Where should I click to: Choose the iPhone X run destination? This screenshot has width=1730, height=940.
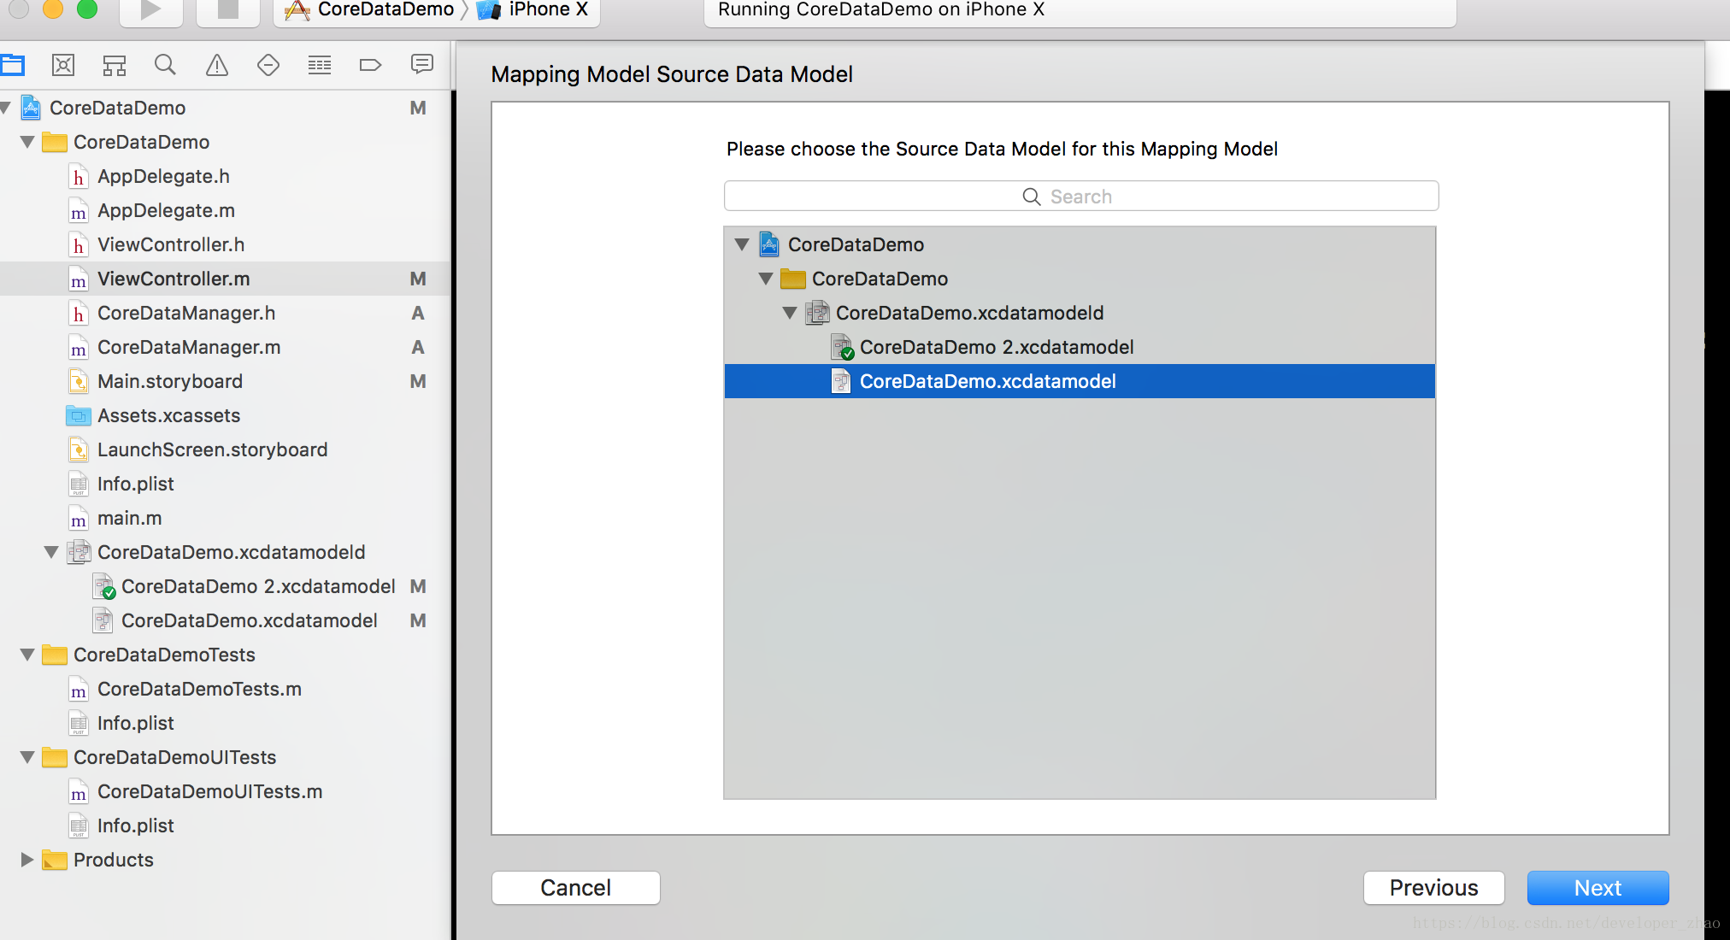[533, 10]
